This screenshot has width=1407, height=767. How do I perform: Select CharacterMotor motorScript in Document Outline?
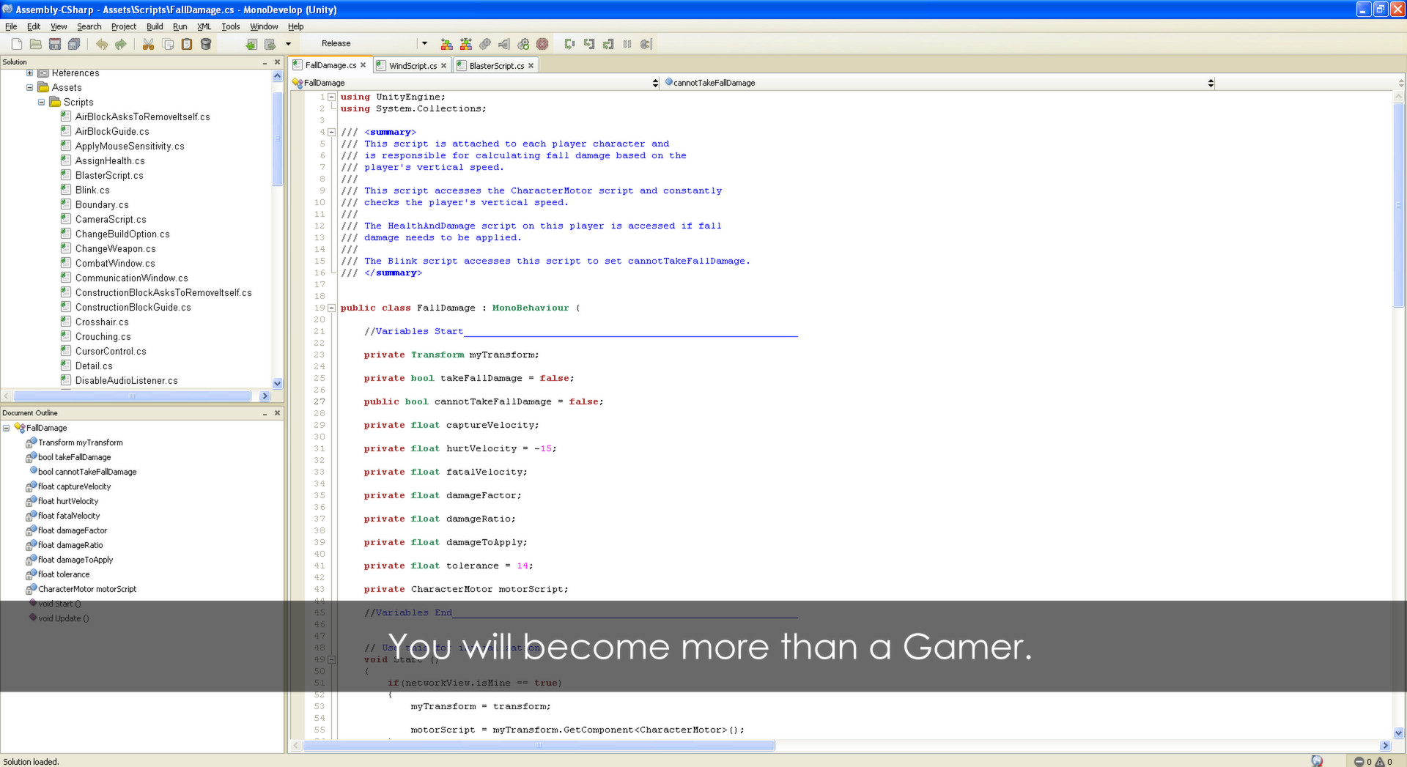point(87,589)
